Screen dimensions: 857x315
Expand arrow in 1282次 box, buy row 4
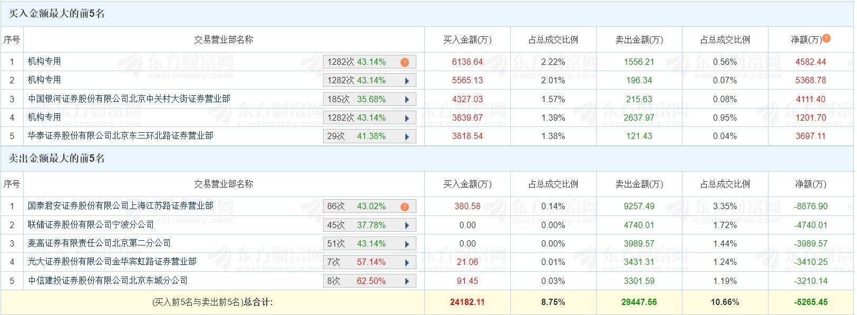(407, 118)
